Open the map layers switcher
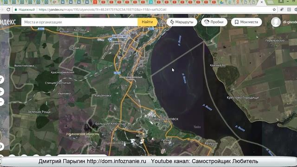The height and width of the screenshot is (167, 297). tap(1, 147)
